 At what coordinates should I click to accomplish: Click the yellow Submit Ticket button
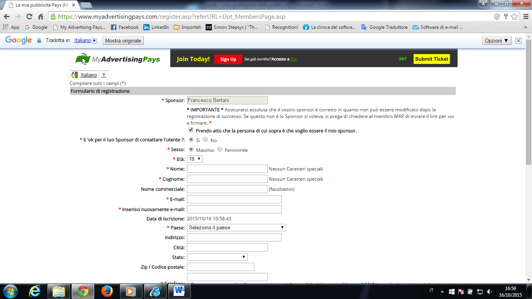tap(432, 59)
